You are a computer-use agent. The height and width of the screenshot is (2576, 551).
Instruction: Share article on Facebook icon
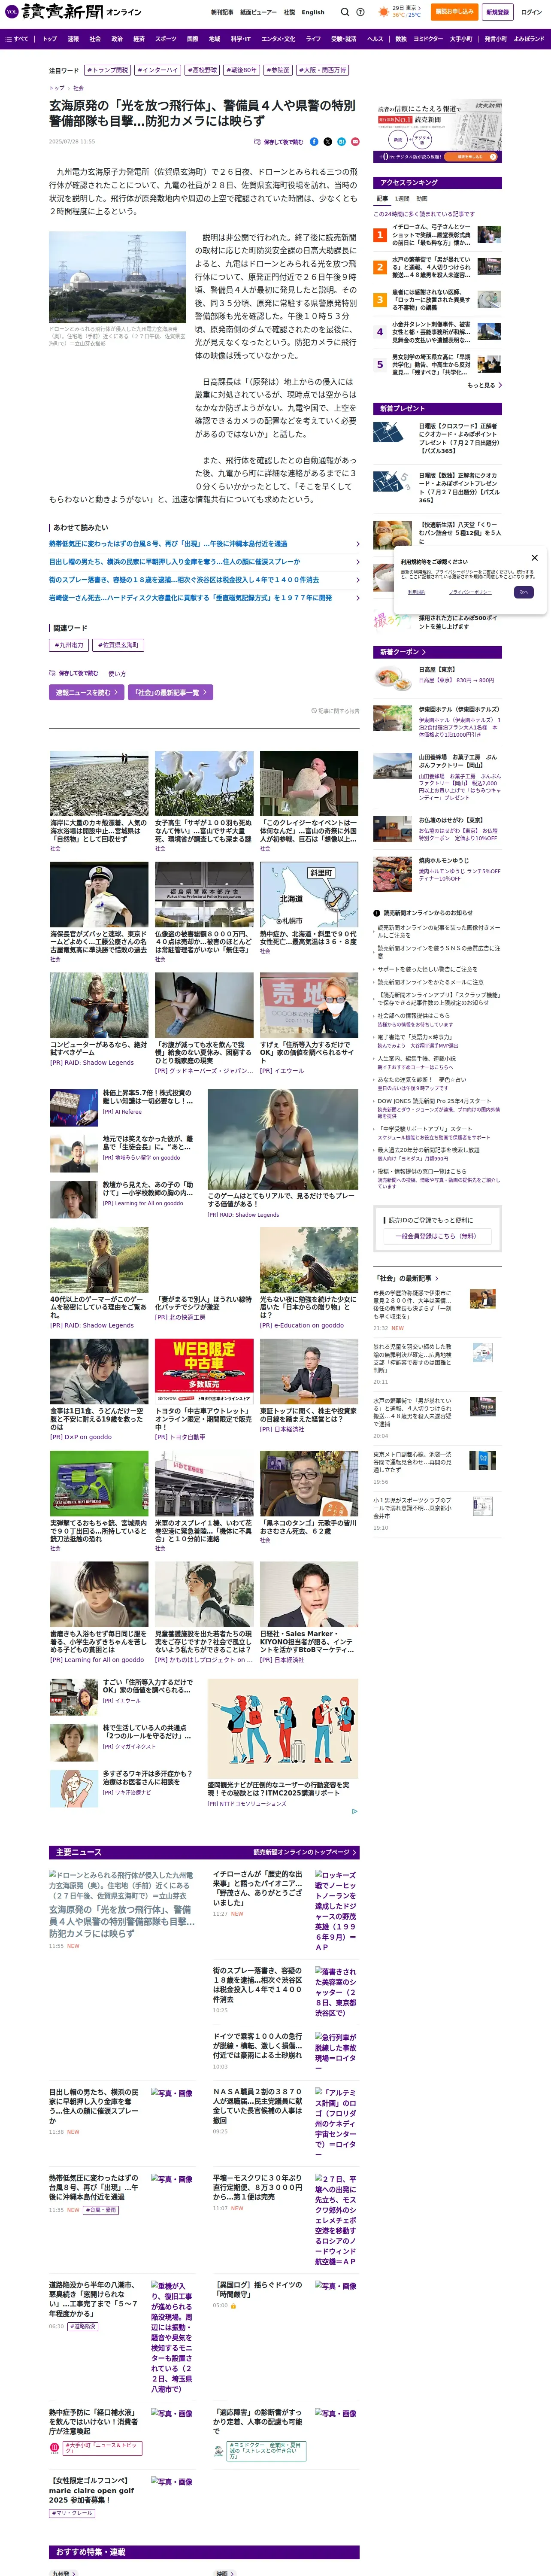tap(314, 142)
